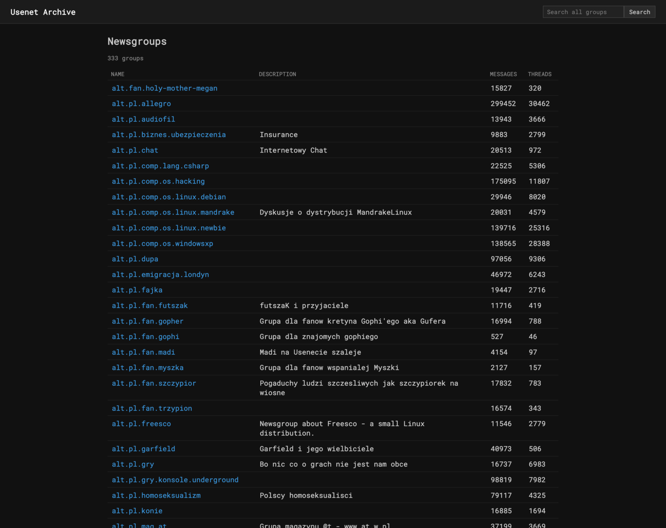
Task: Open alt.pl.freesco newsgroup
Action: pos(141,424)
